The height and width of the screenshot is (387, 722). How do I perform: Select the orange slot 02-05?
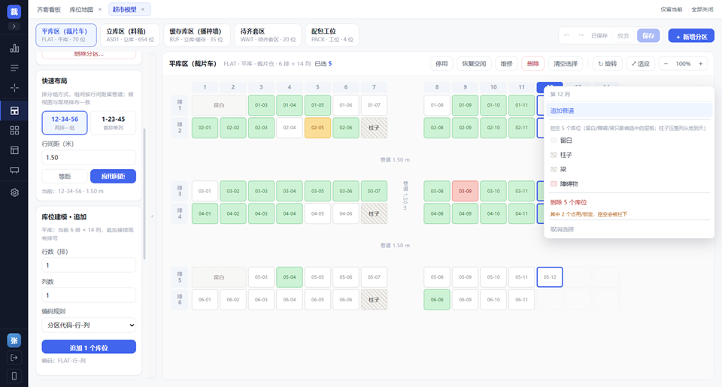(x=317, y=128)
